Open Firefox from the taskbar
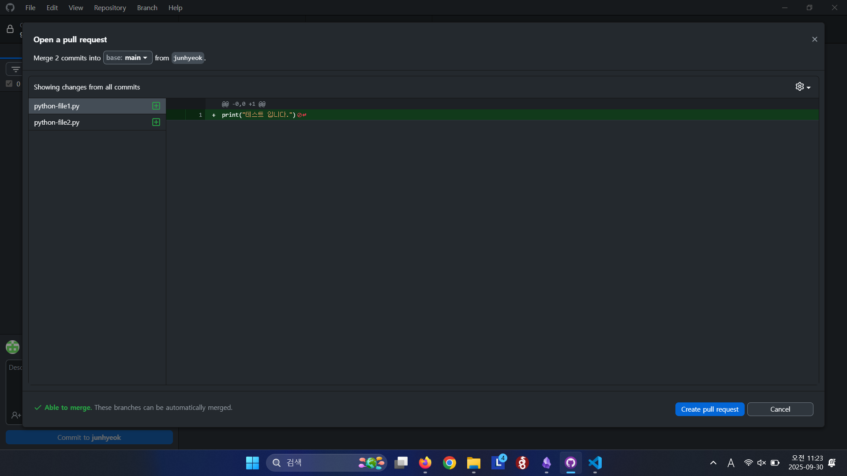 [x=425, y=463]
